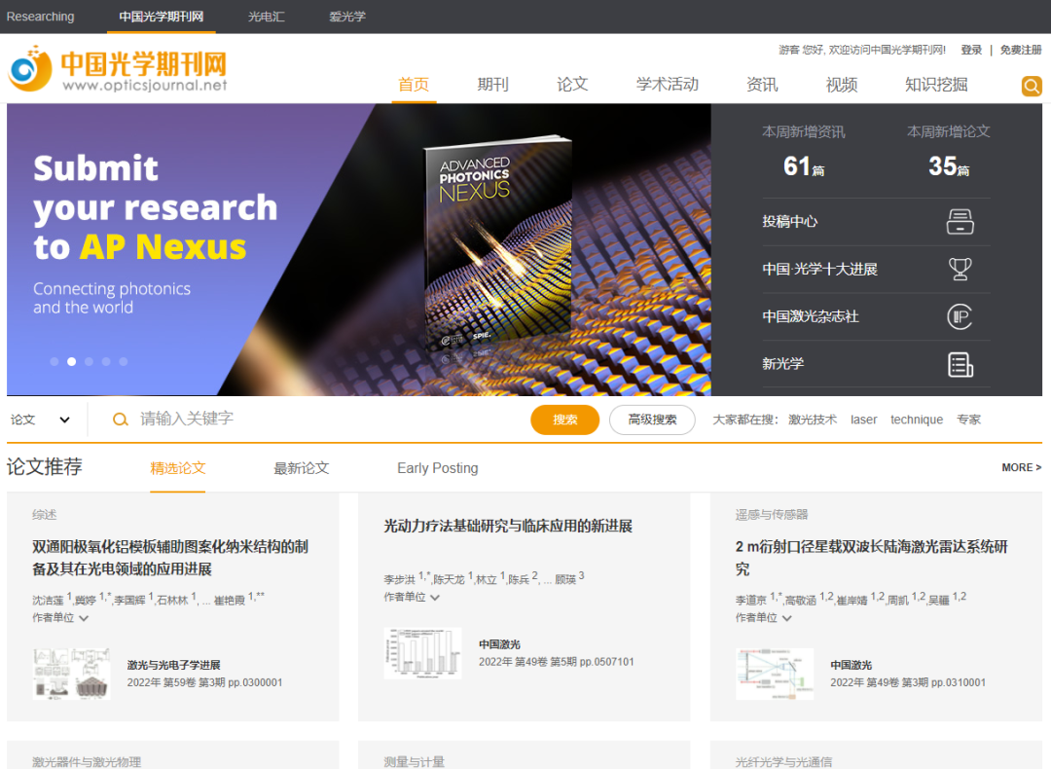Click the 激光器件与激光物理 category label
Screen dimensions: 1051x769
pyautogui.click(x=87, y=761)
